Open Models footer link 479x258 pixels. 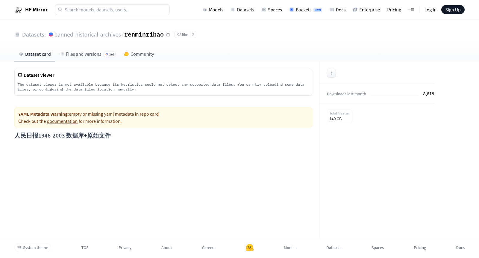point(290,248)
